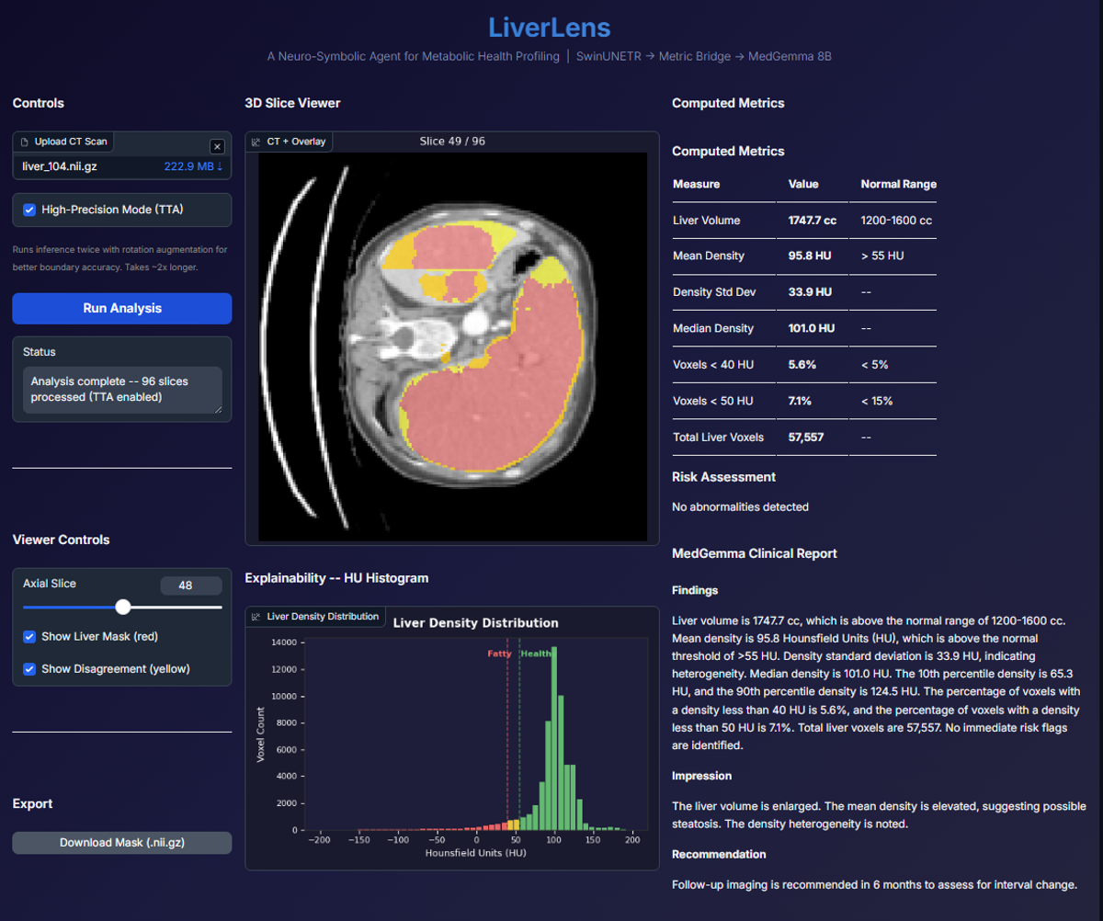Screen dimensions: 1103x921
Task: Click the < 5% normal range cell
Action: (876, 365)
